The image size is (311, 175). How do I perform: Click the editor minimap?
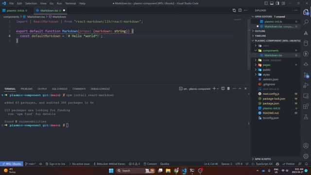[238, 20]
